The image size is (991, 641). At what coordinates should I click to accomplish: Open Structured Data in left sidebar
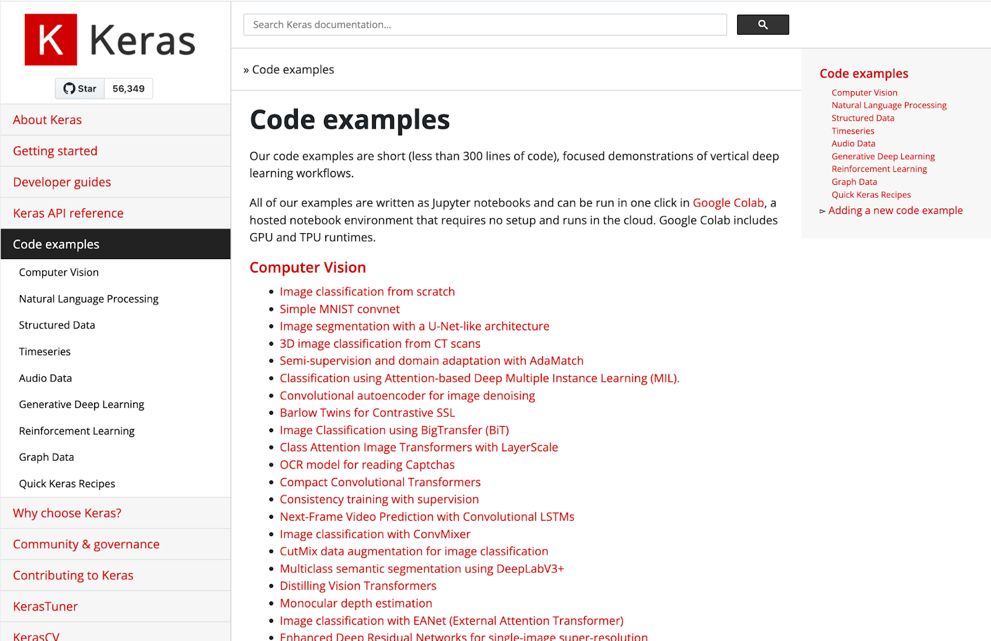coord(57,325)
